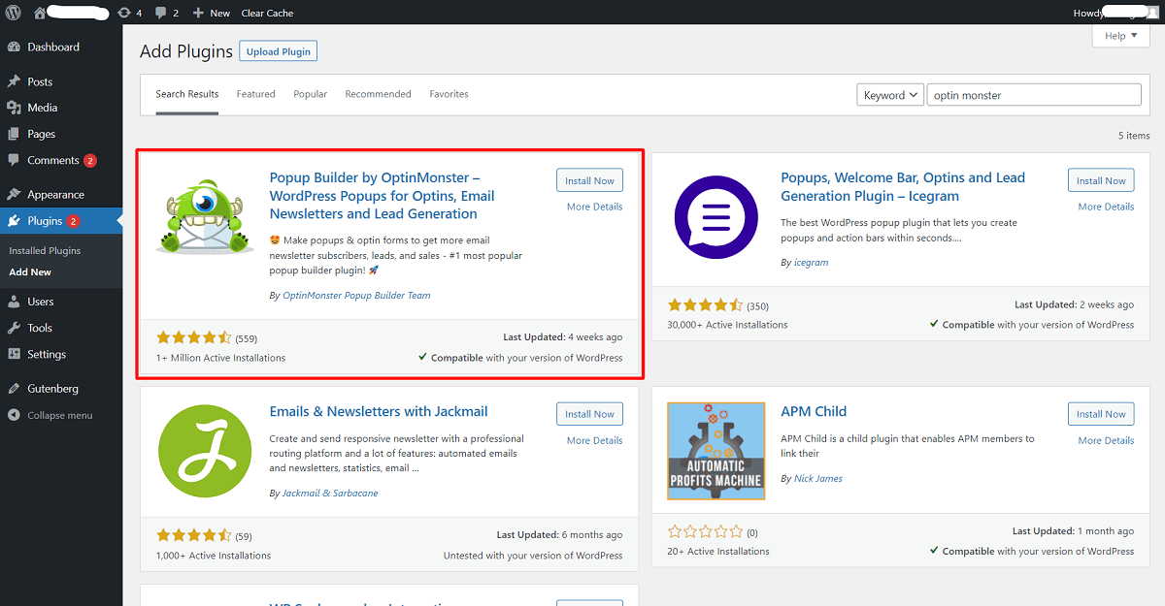
Task: Open Emails & Newsletters with Jackmail title
Action: (379, 411)
